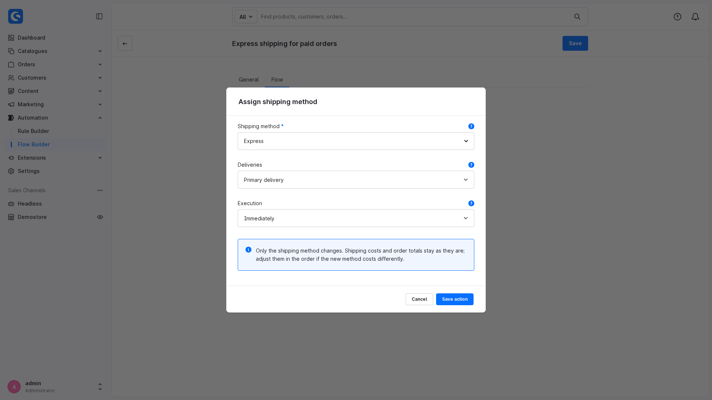Image resolution: width=712 pixels, height=400 pixels.
Task: Expand the admin user menu chevron
Action: 100,387
